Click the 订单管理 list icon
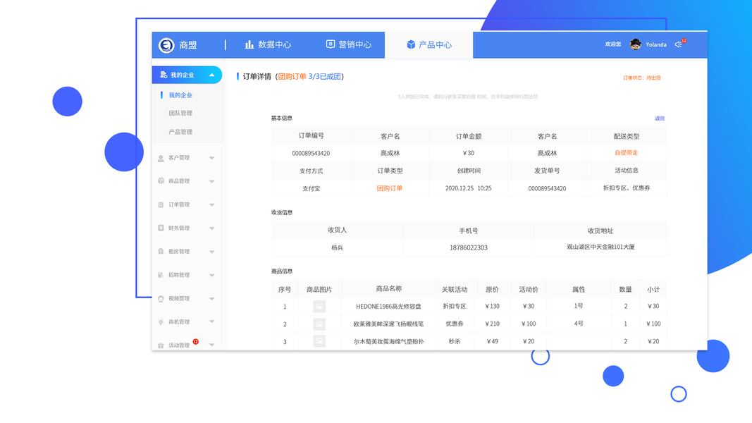This screenshot has width=752, height=423. pyautogui.click(x=161, y=204)
